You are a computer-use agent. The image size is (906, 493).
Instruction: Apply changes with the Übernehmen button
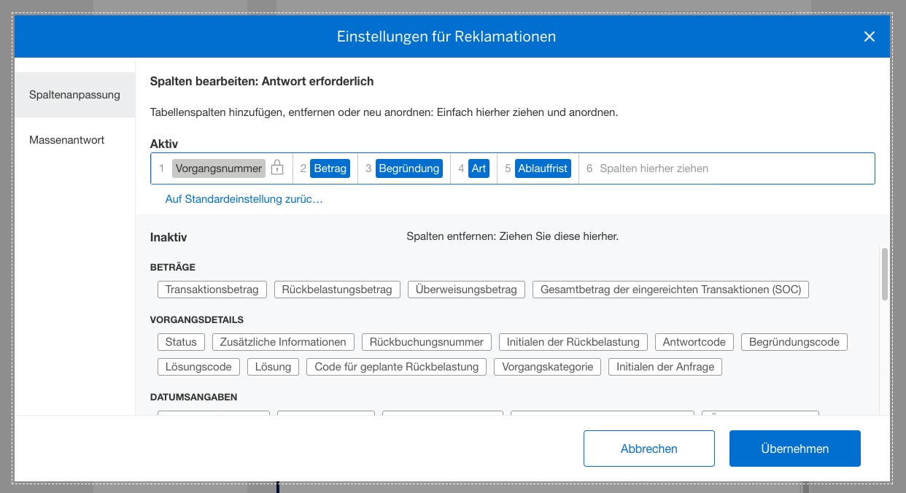(794, 448)
